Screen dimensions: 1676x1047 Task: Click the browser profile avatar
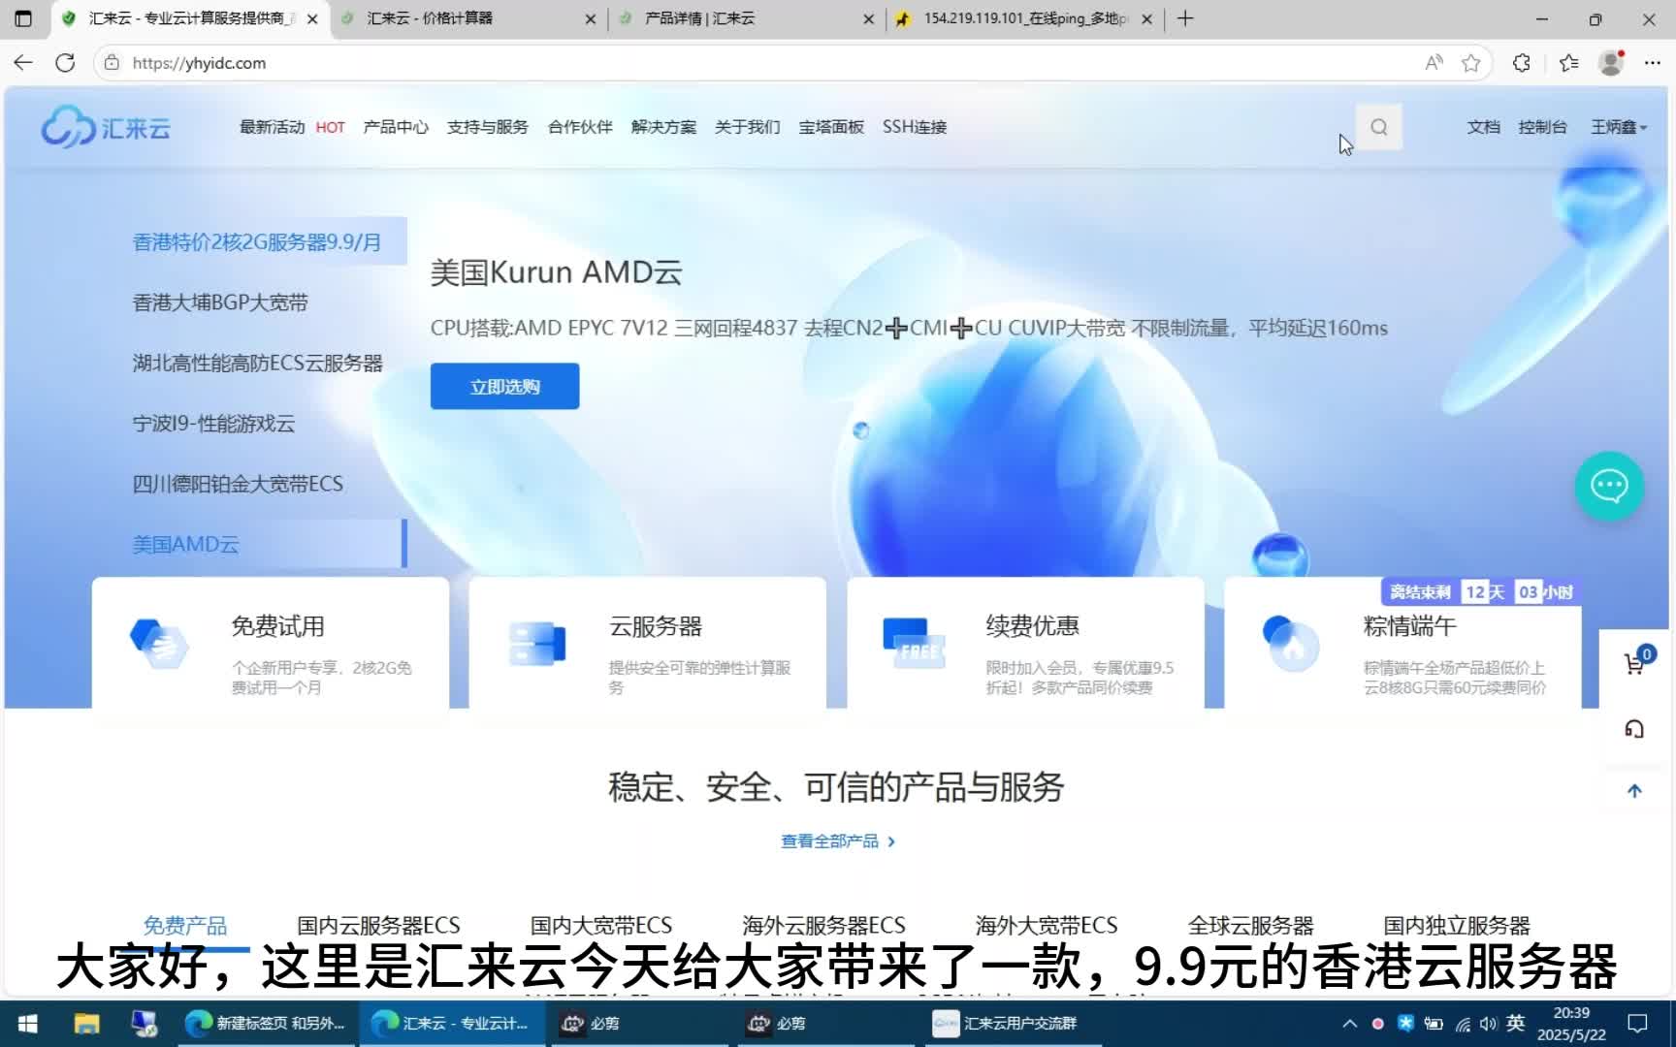coord(1612,63)
